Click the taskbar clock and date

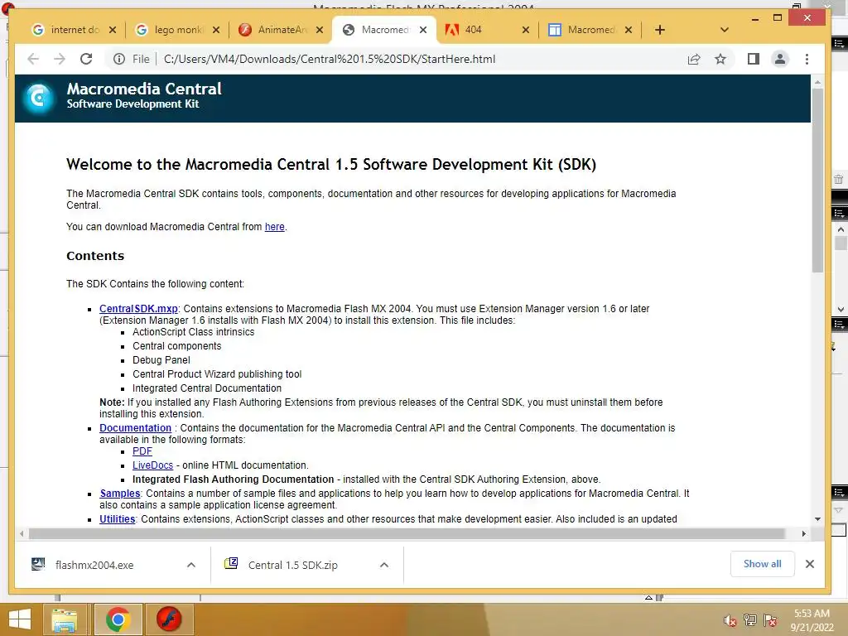click(x=812, y=620)
